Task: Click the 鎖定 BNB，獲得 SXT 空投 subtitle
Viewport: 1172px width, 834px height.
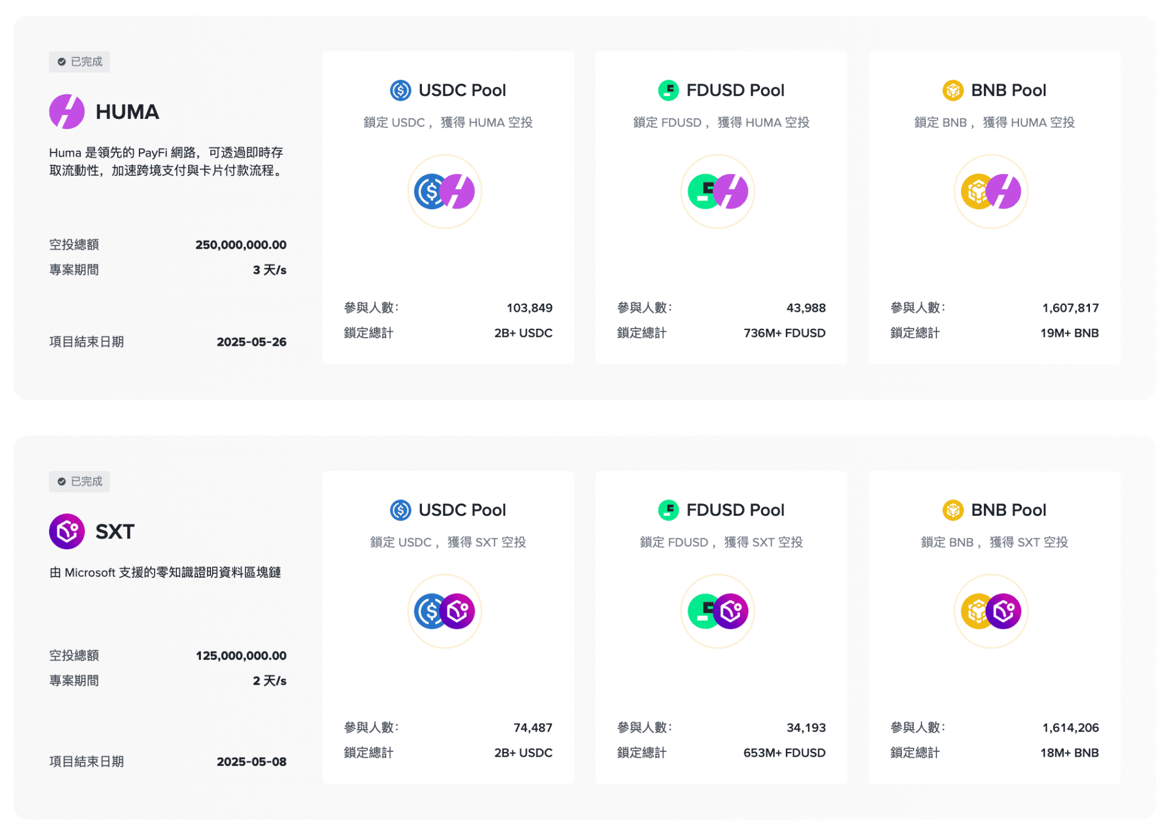Action: pyautogui.click(x=994, y=543)
